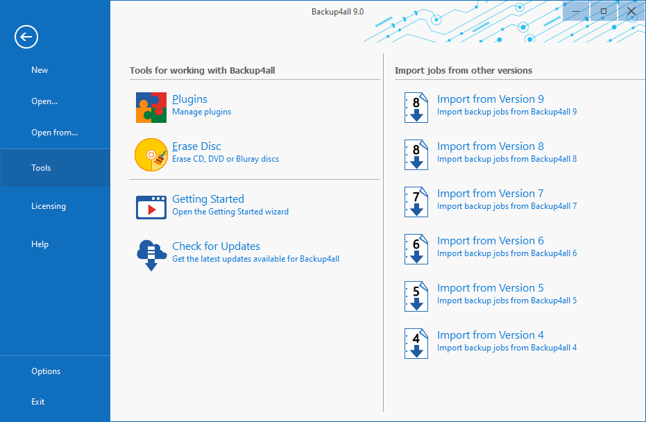Click the Import from Version 6 link
Viewport: 646px width, 422px height.
[x=491, y=241]
